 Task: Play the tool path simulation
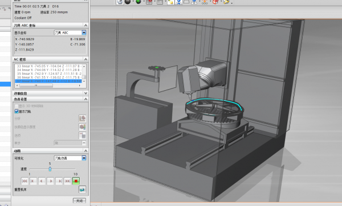pos(50,180)
